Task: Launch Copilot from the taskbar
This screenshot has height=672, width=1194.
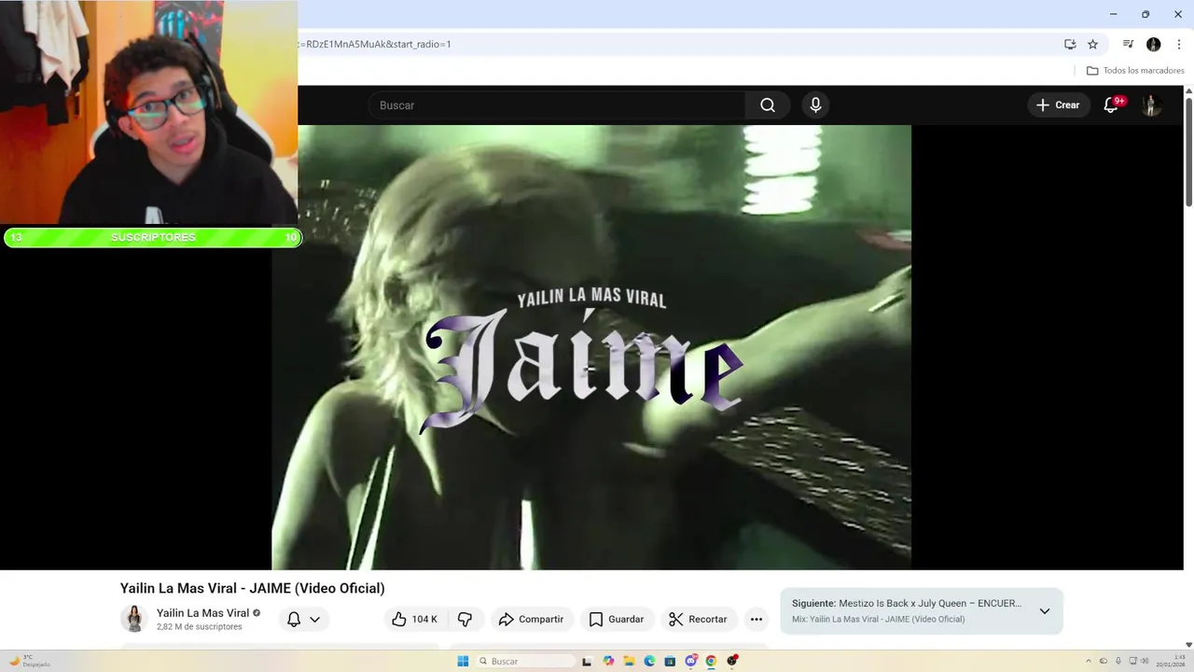Action: coord(608,661)
